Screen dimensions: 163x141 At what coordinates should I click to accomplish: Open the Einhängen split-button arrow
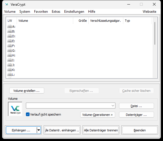(x=39, y=130)
